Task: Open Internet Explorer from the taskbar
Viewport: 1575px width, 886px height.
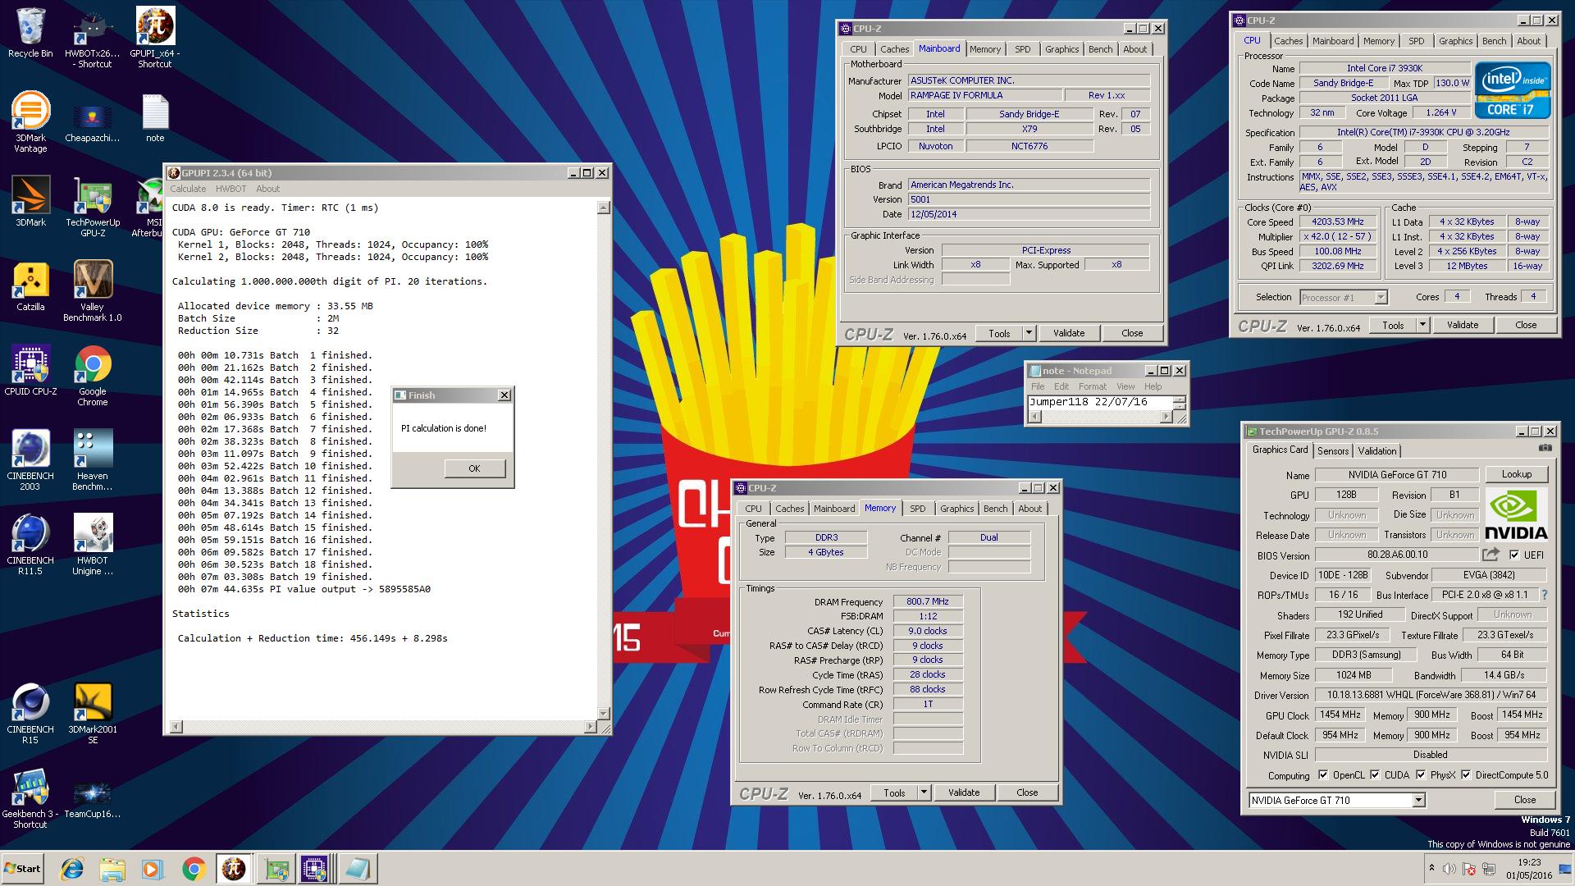Action: [72, 869]
